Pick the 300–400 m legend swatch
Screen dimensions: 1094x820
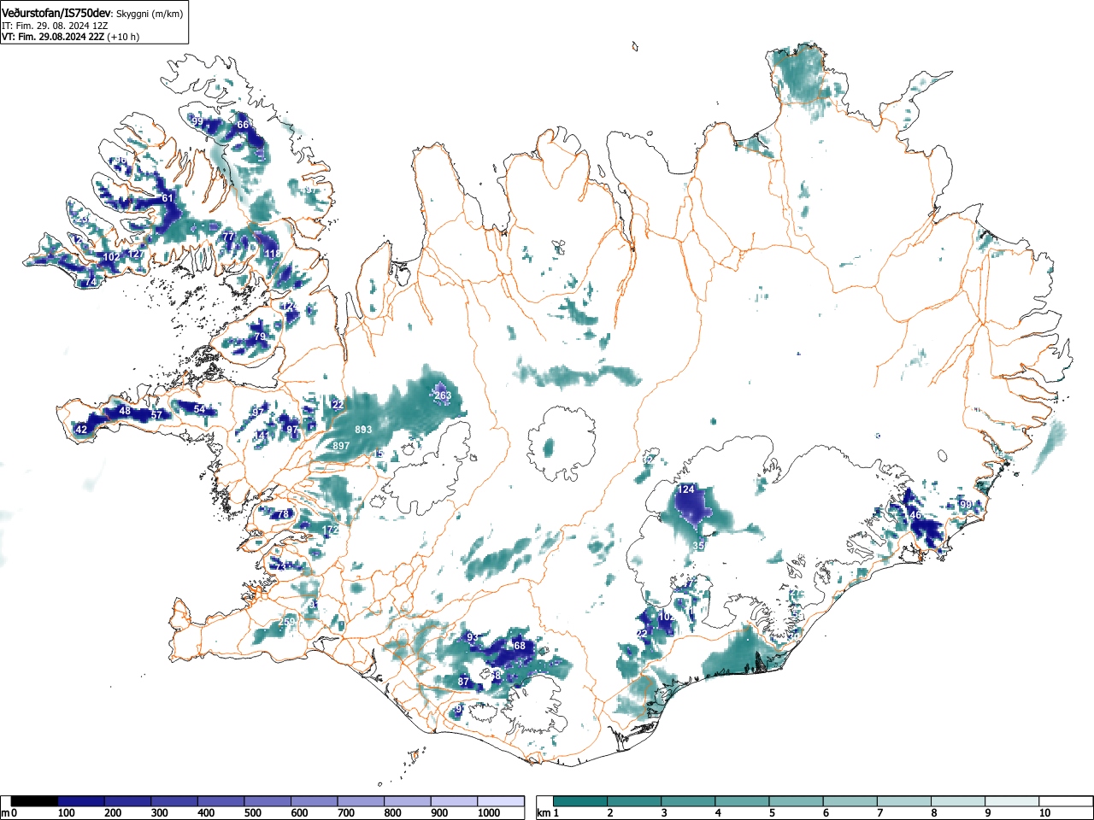tap(174, 801)
